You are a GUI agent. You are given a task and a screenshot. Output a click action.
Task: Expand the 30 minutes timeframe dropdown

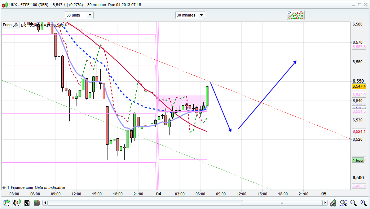click(190, 15)
